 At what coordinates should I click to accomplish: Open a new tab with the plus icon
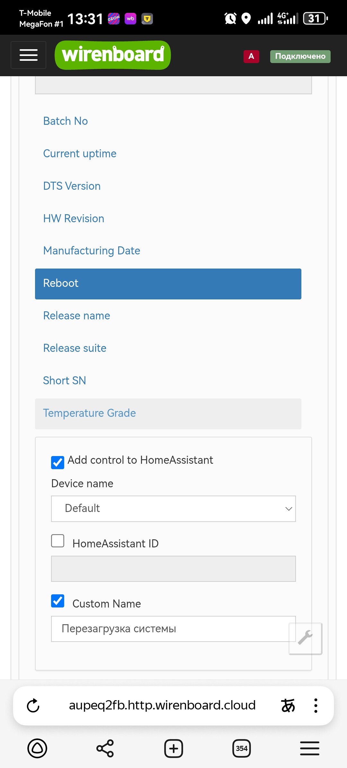[173, 748]
